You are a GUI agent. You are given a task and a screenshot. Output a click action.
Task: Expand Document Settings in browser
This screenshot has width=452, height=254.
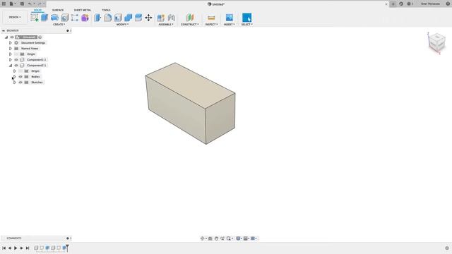point(11,43)
